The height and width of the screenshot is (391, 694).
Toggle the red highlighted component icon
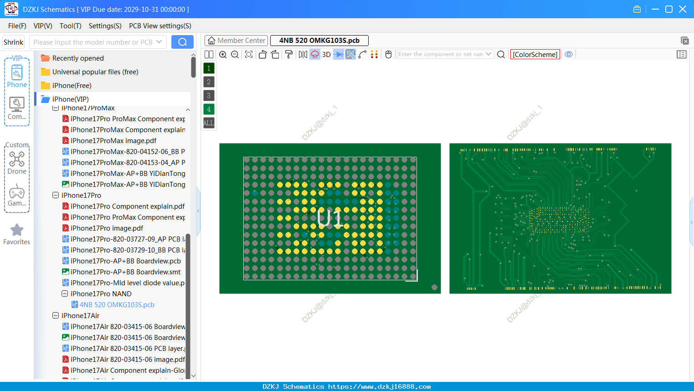(315, 54)
